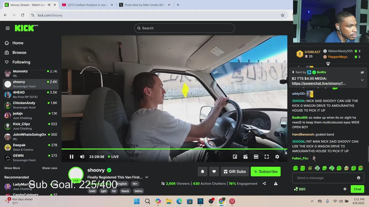
Task: Send message with Chat button
Action: [357, 189]
